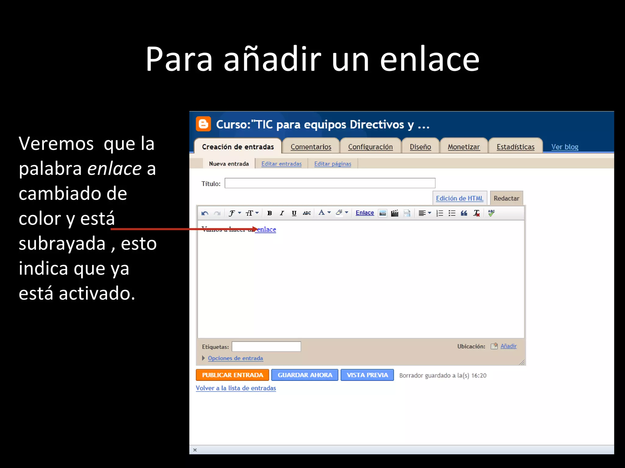This screenshot has height=468, width=625.
Task: Click the blue enlace hyperlink in the editor
Action: click(x=266, y=229)
